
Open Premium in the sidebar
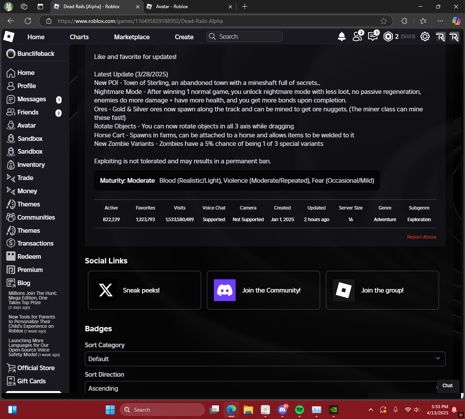coord(24,270)
